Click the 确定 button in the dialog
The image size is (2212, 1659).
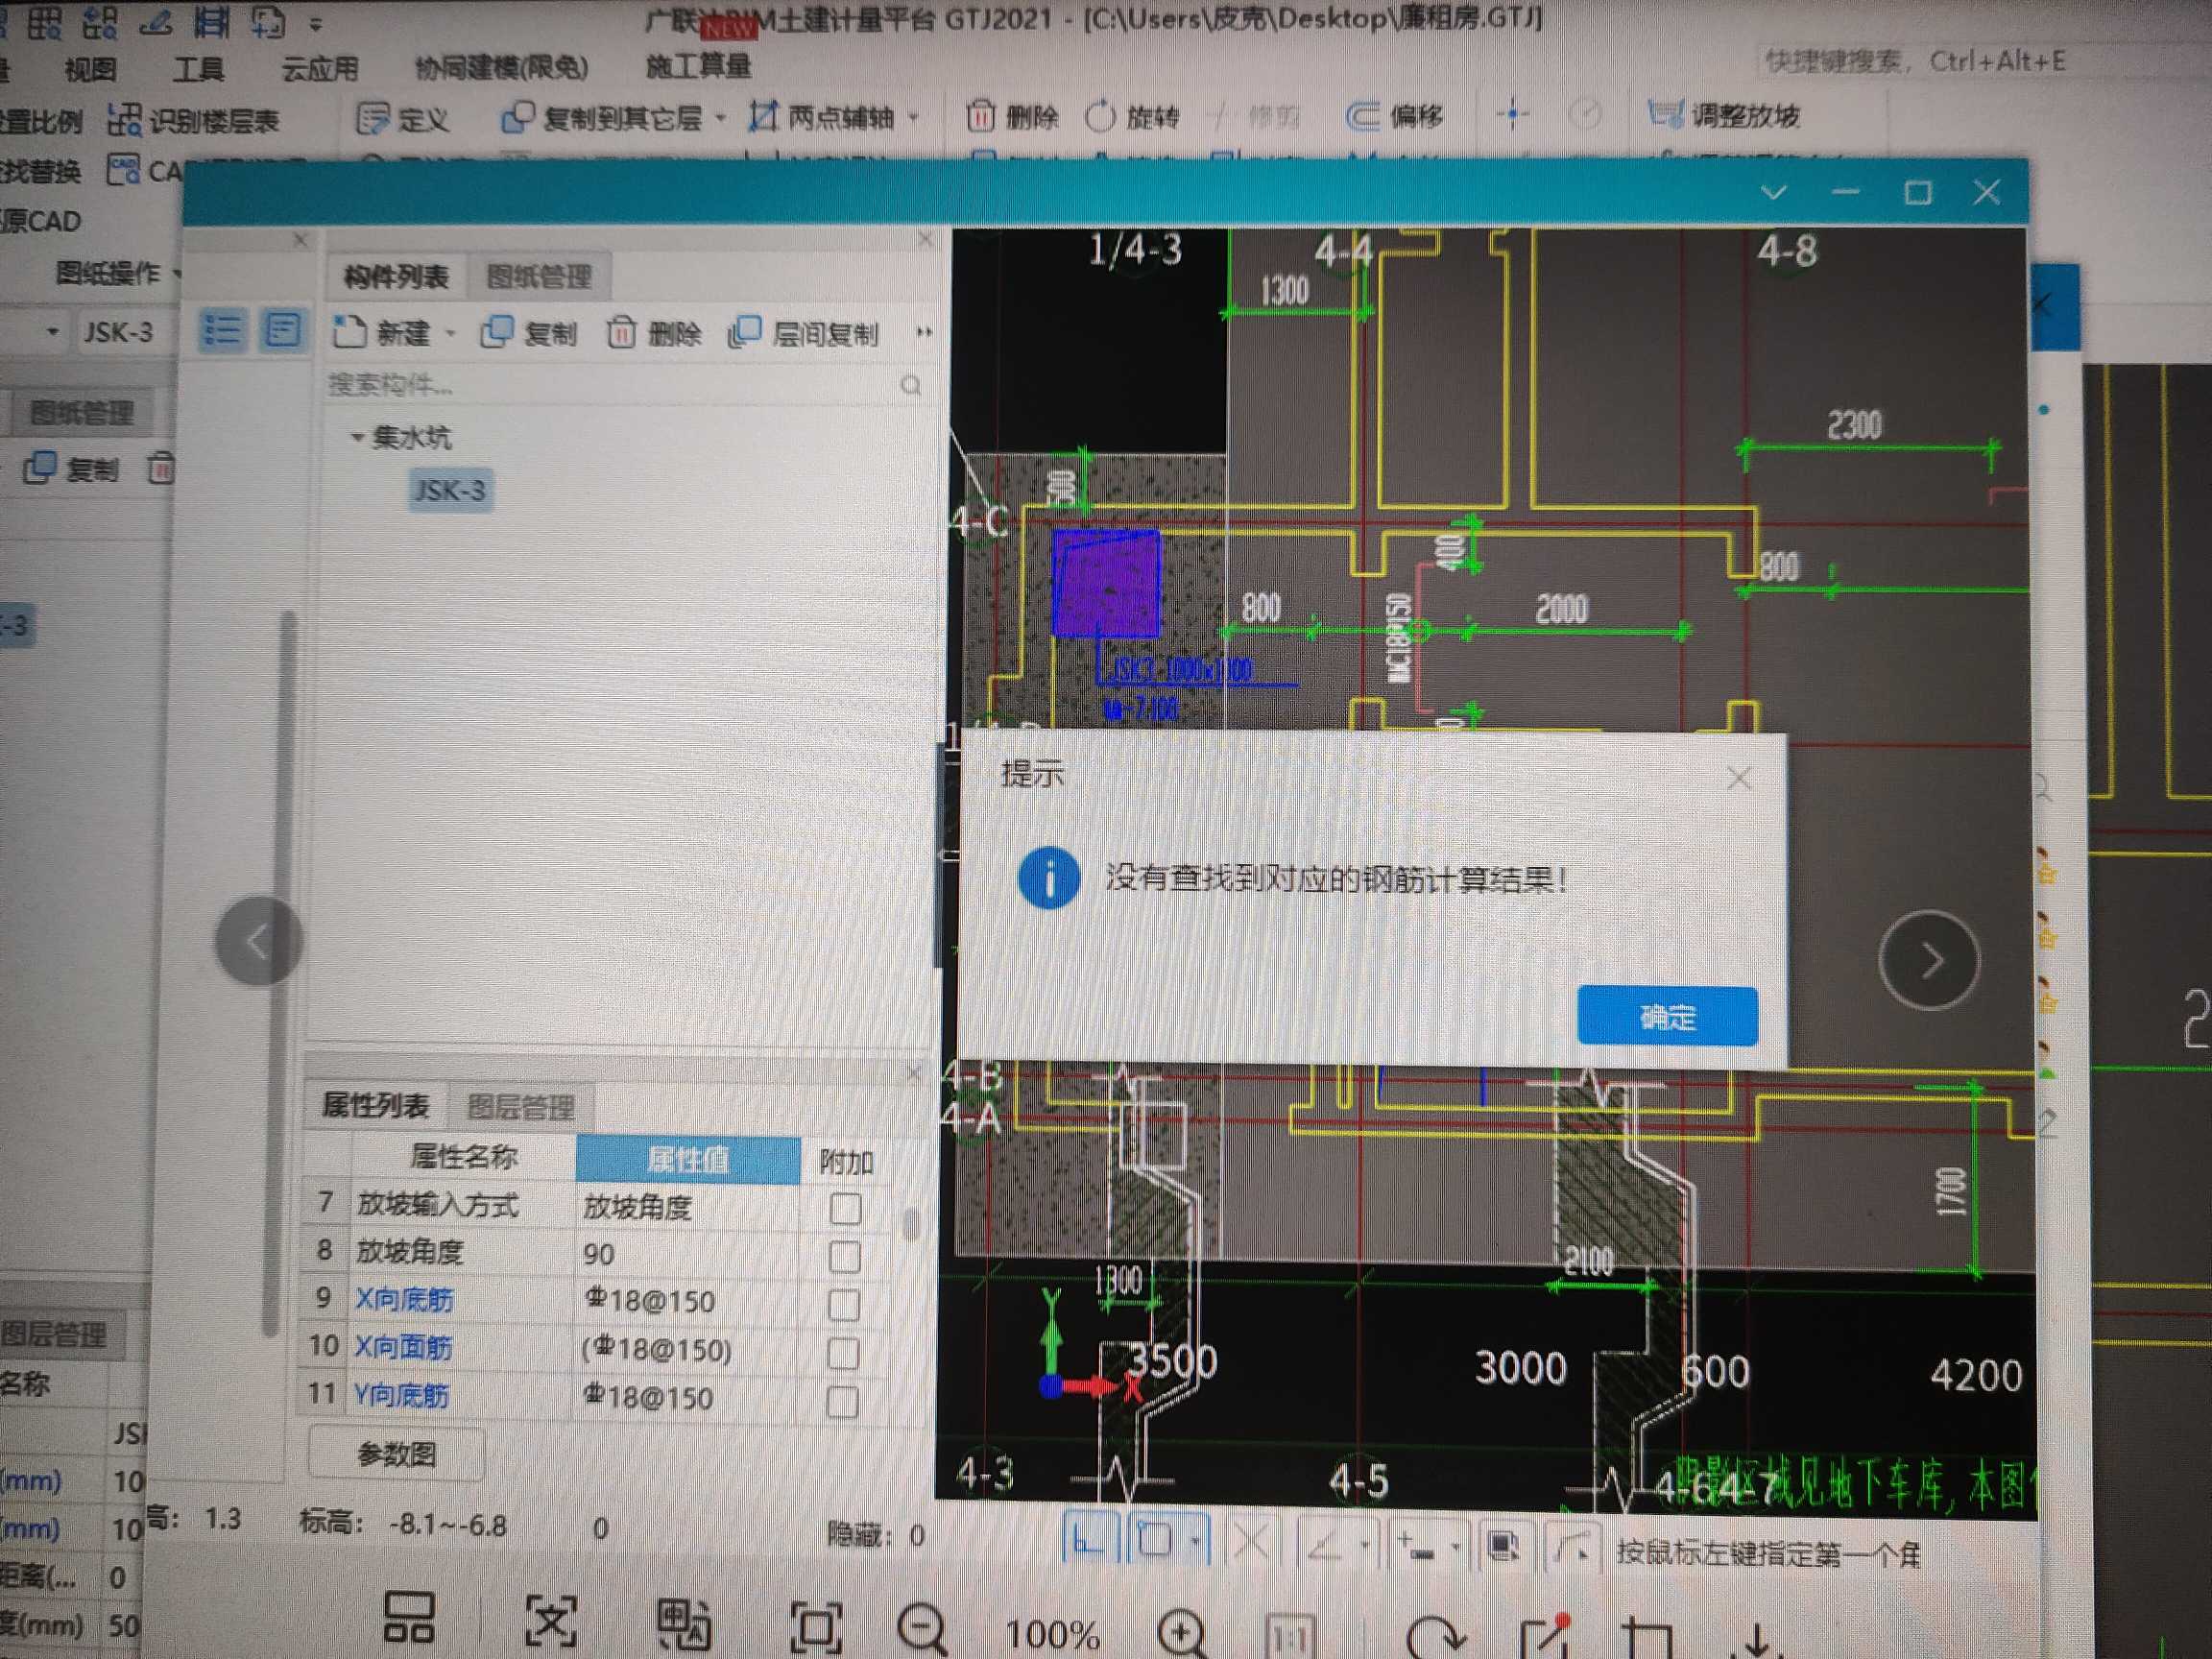[x=1666, y=1016]
